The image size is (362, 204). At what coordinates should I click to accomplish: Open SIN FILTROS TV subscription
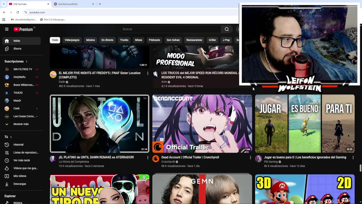21,69
